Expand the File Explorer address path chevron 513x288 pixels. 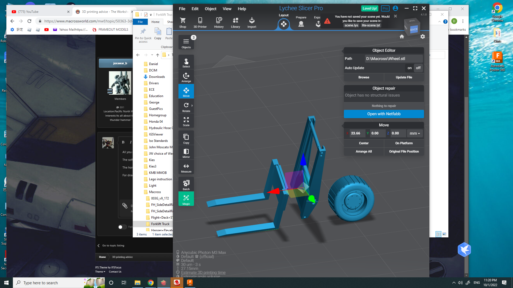169,55
